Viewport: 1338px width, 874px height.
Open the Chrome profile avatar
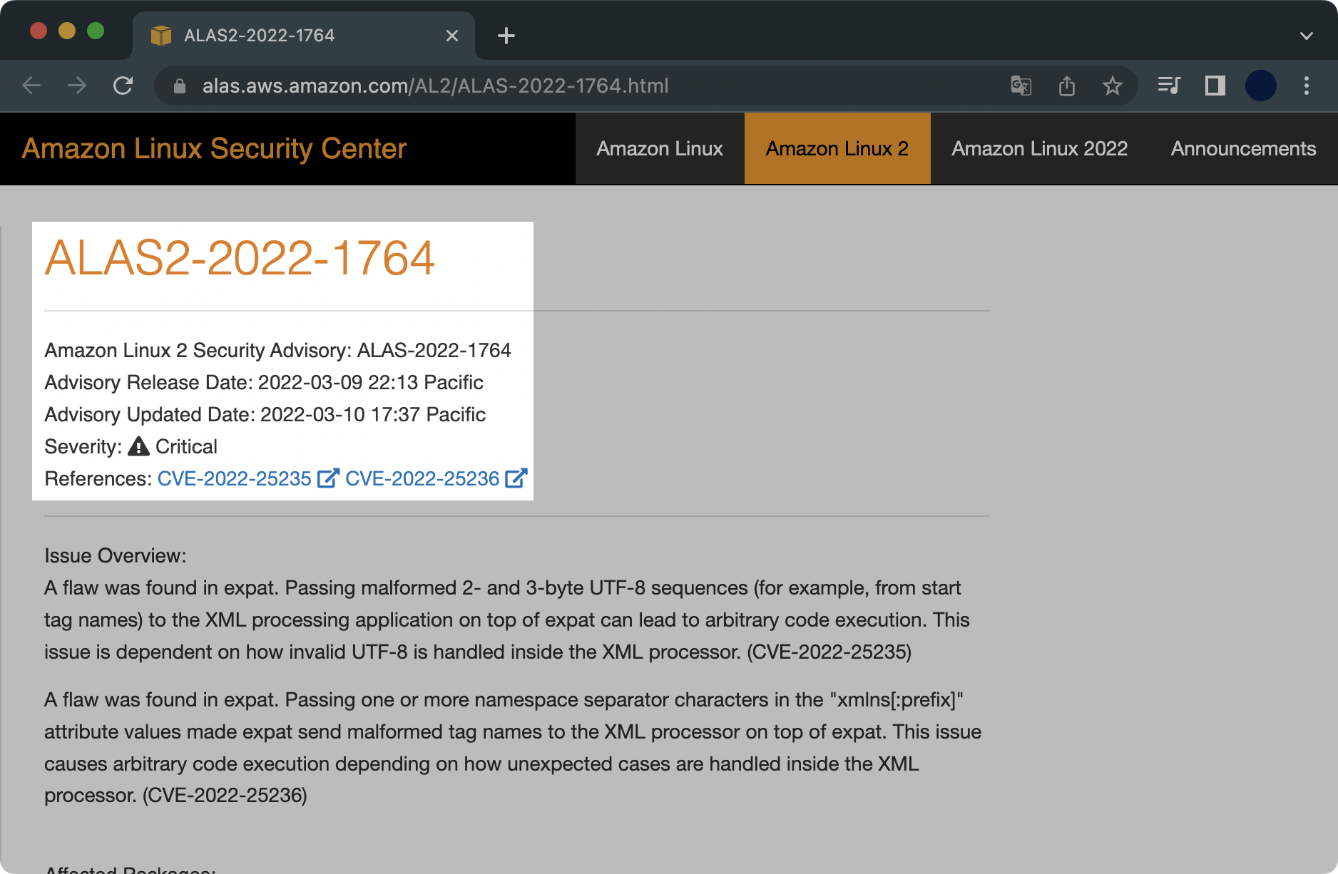pos(1260,86)
